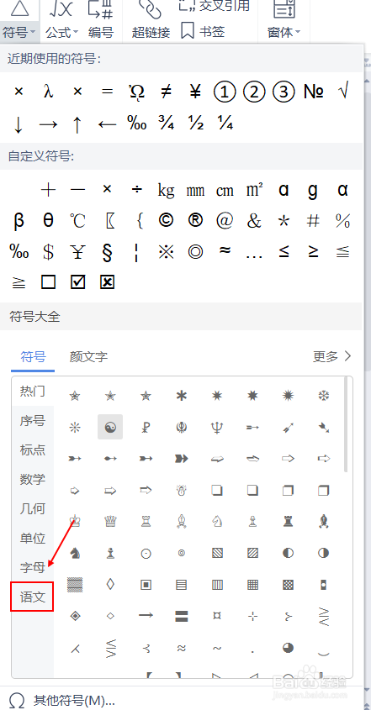The image size is (371, 710).
Task: Insert the equals sign from recent symbols
Action: pyautogui.click(x=107, y=92)
